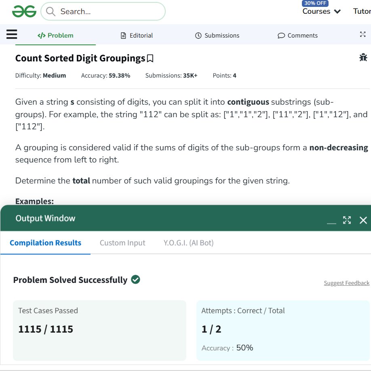Open the Tutorials menu
The width and height of the screenshot is (371, 371).
362,11
